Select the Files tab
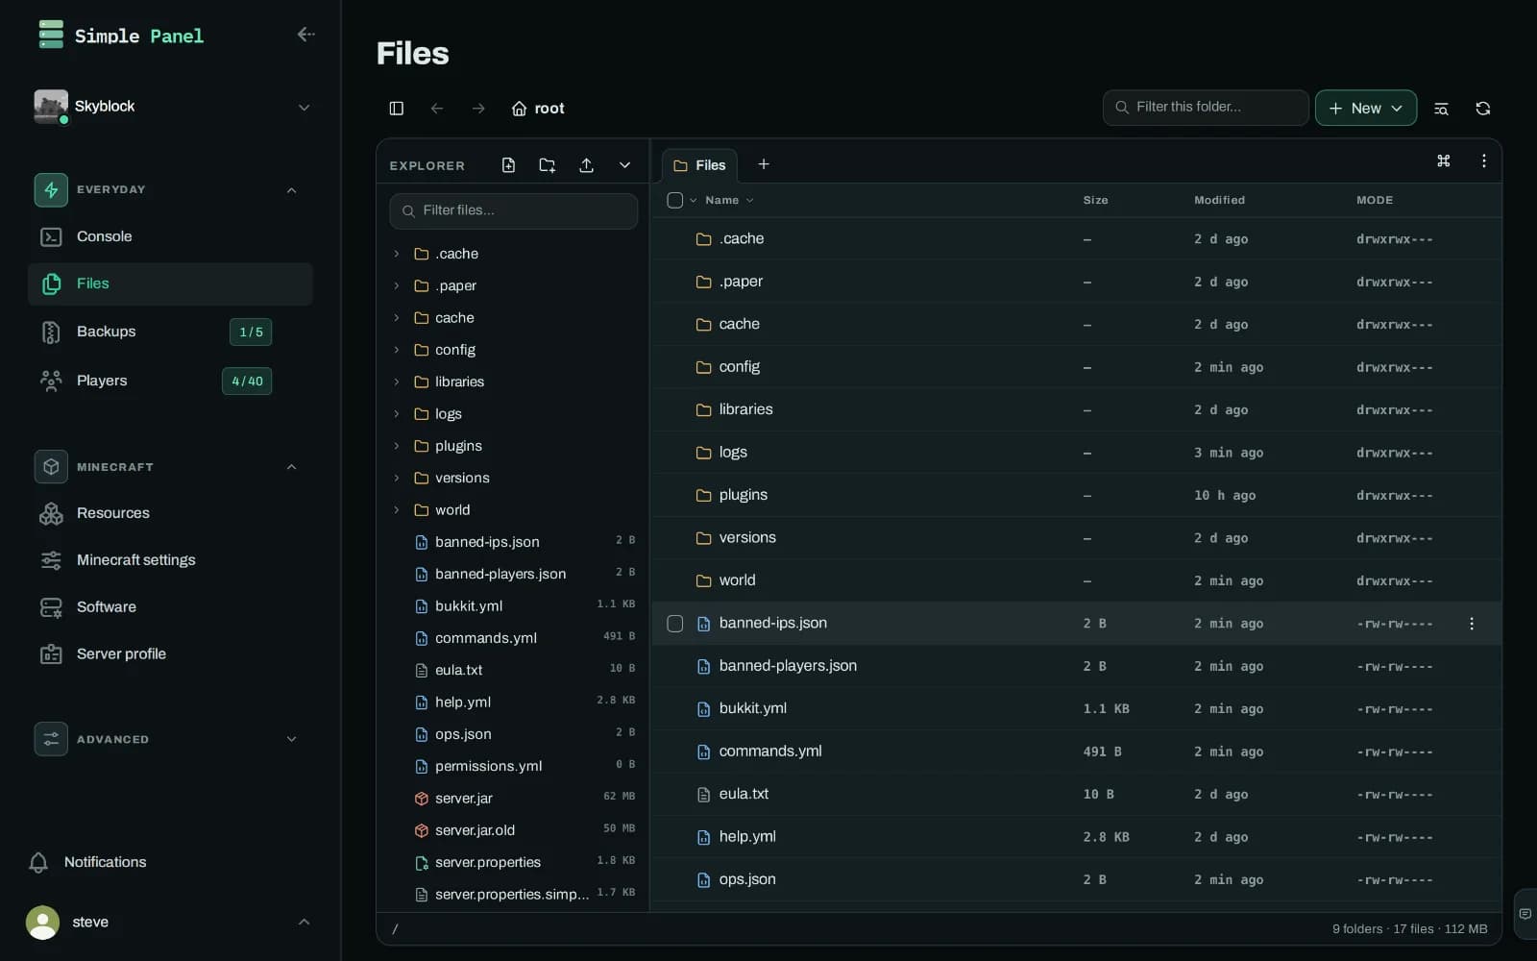 (x=699, y=165)
